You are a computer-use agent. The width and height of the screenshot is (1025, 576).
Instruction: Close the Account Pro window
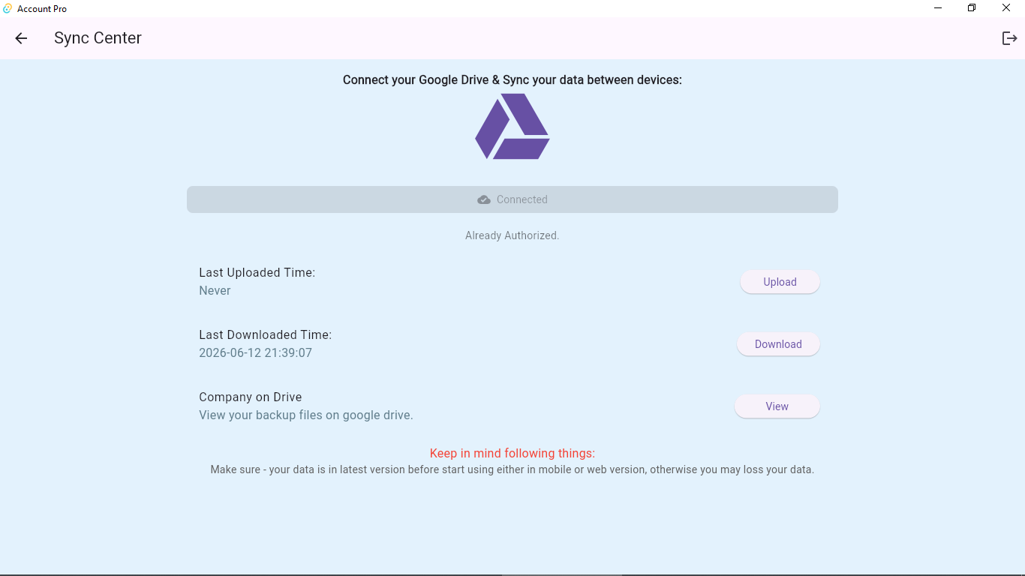point(1006,8)
